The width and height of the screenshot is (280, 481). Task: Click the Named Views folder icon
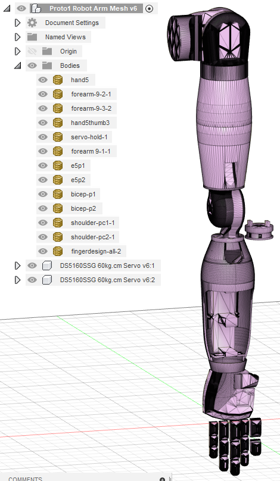(x=32, y=37)
